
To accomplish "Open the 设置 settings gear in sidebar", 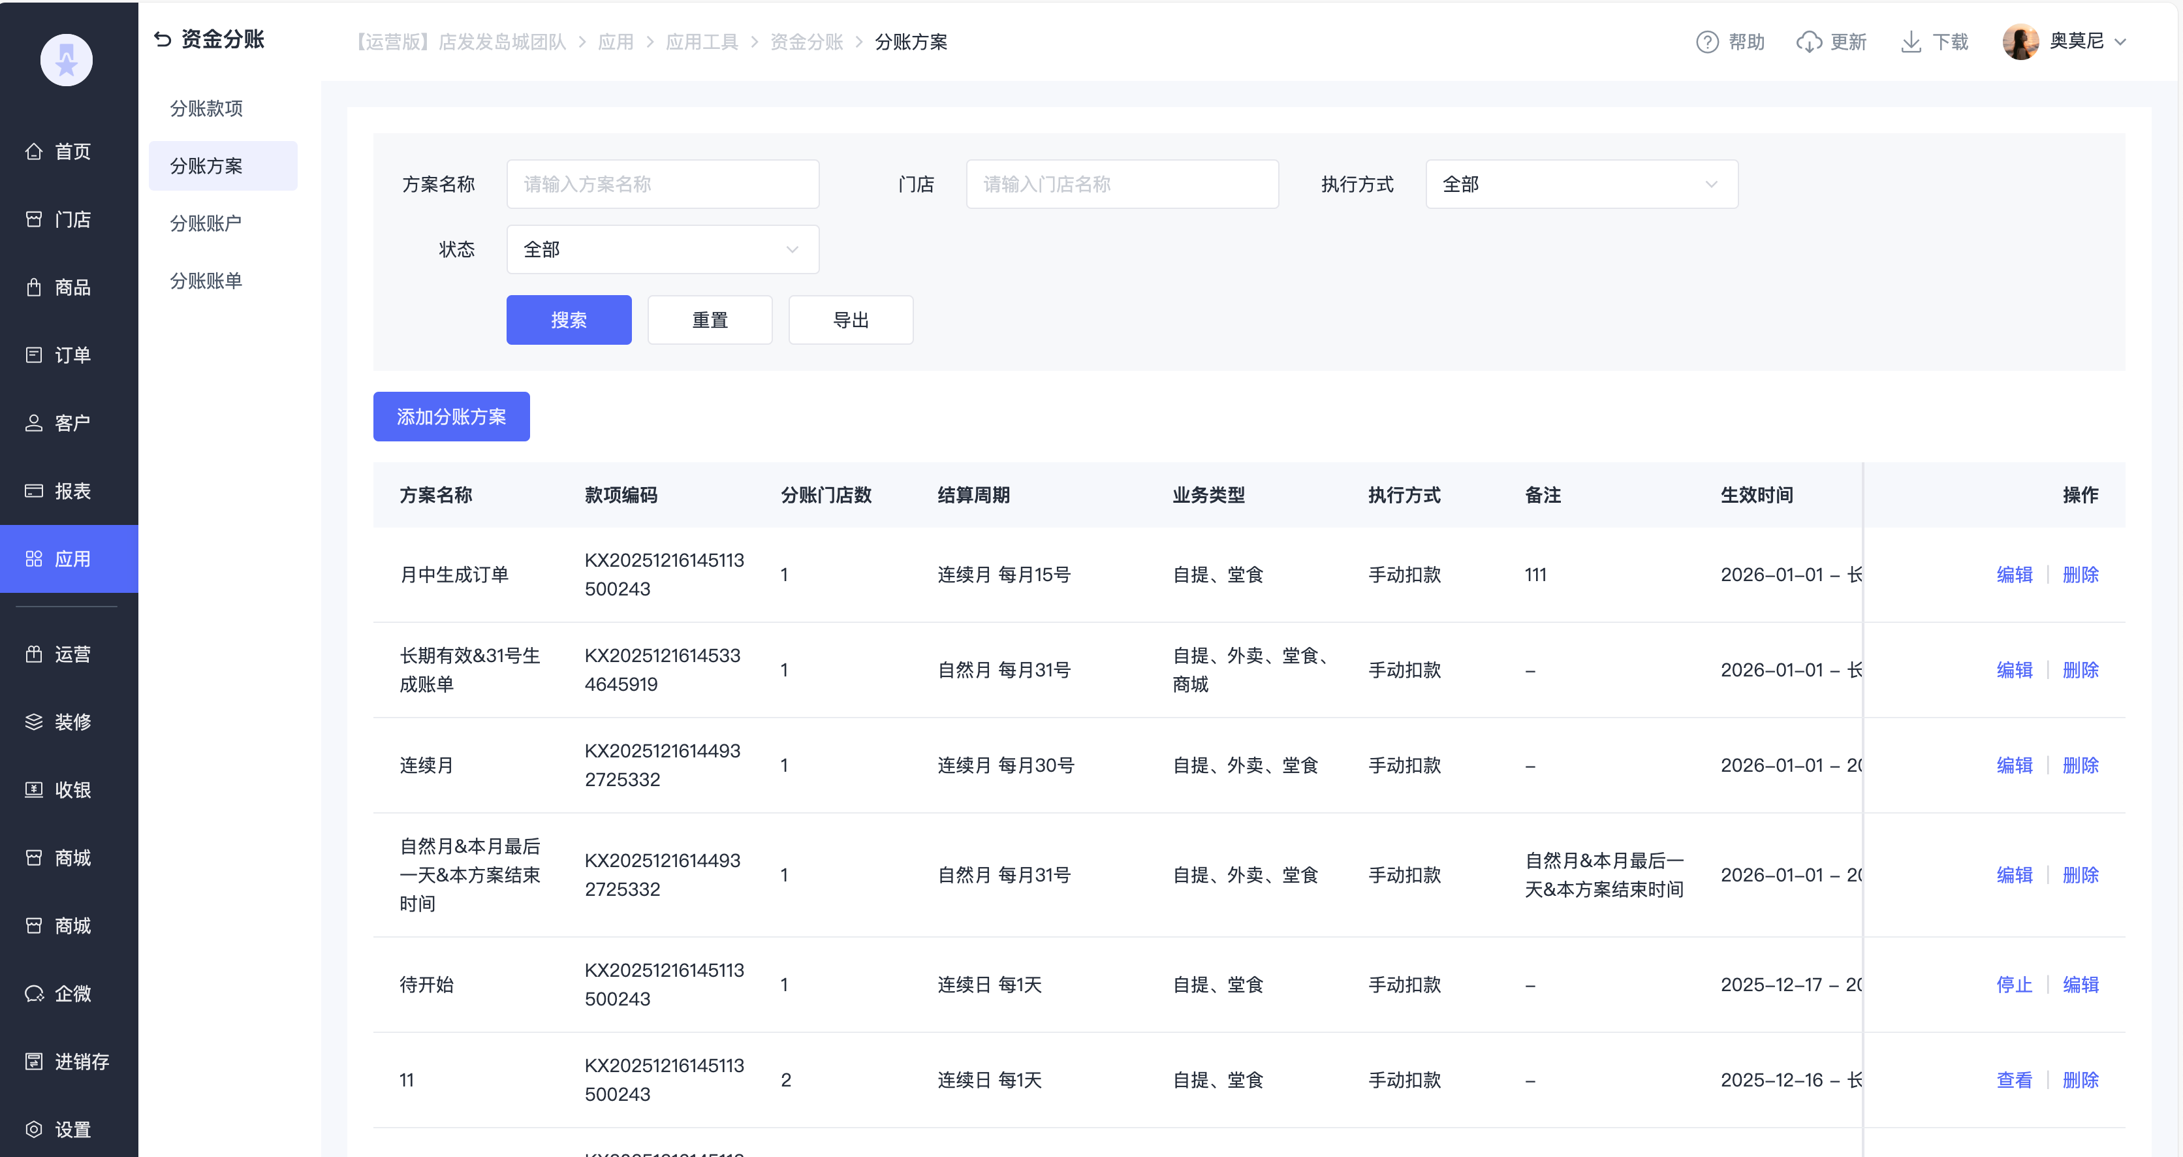I will point(34,1129).
